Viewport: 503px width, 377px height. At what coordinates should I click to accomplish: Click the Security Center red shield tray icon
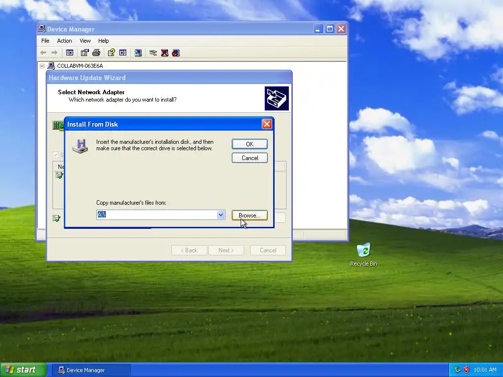tap(467, 370)
